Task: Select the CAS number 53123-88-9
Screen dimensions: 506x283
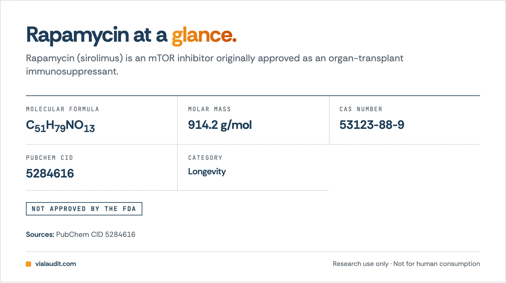Action: coord(372,125)
